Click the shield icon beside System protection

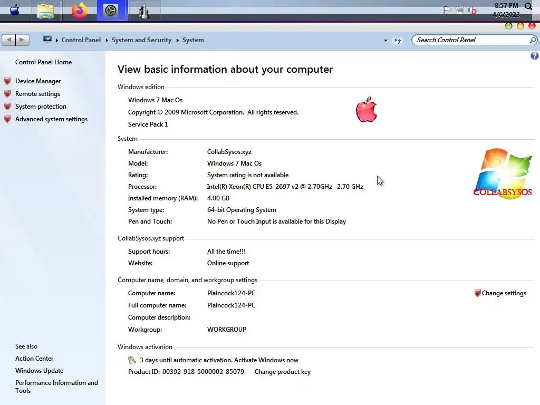(x=7, y=107)
